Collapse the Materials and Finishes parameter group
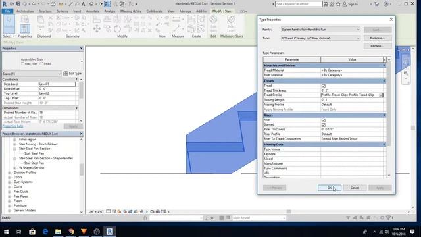This screenshot has height=237, width=421. [x=384, y=65]
